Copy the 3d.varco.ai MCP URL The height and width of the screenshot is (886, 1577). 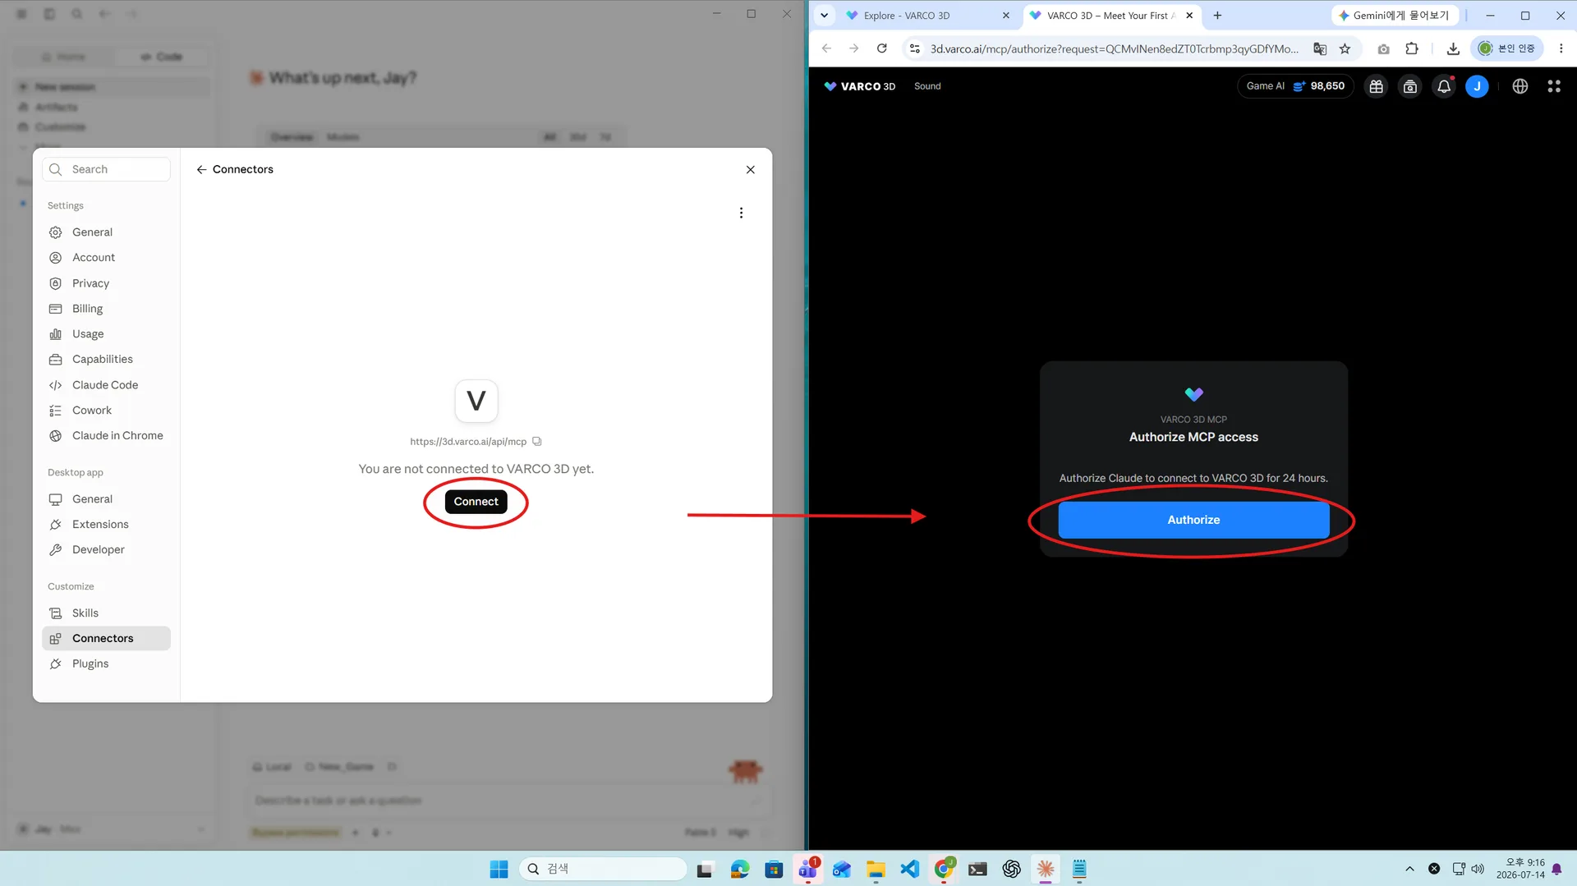[x=537, y=442]
